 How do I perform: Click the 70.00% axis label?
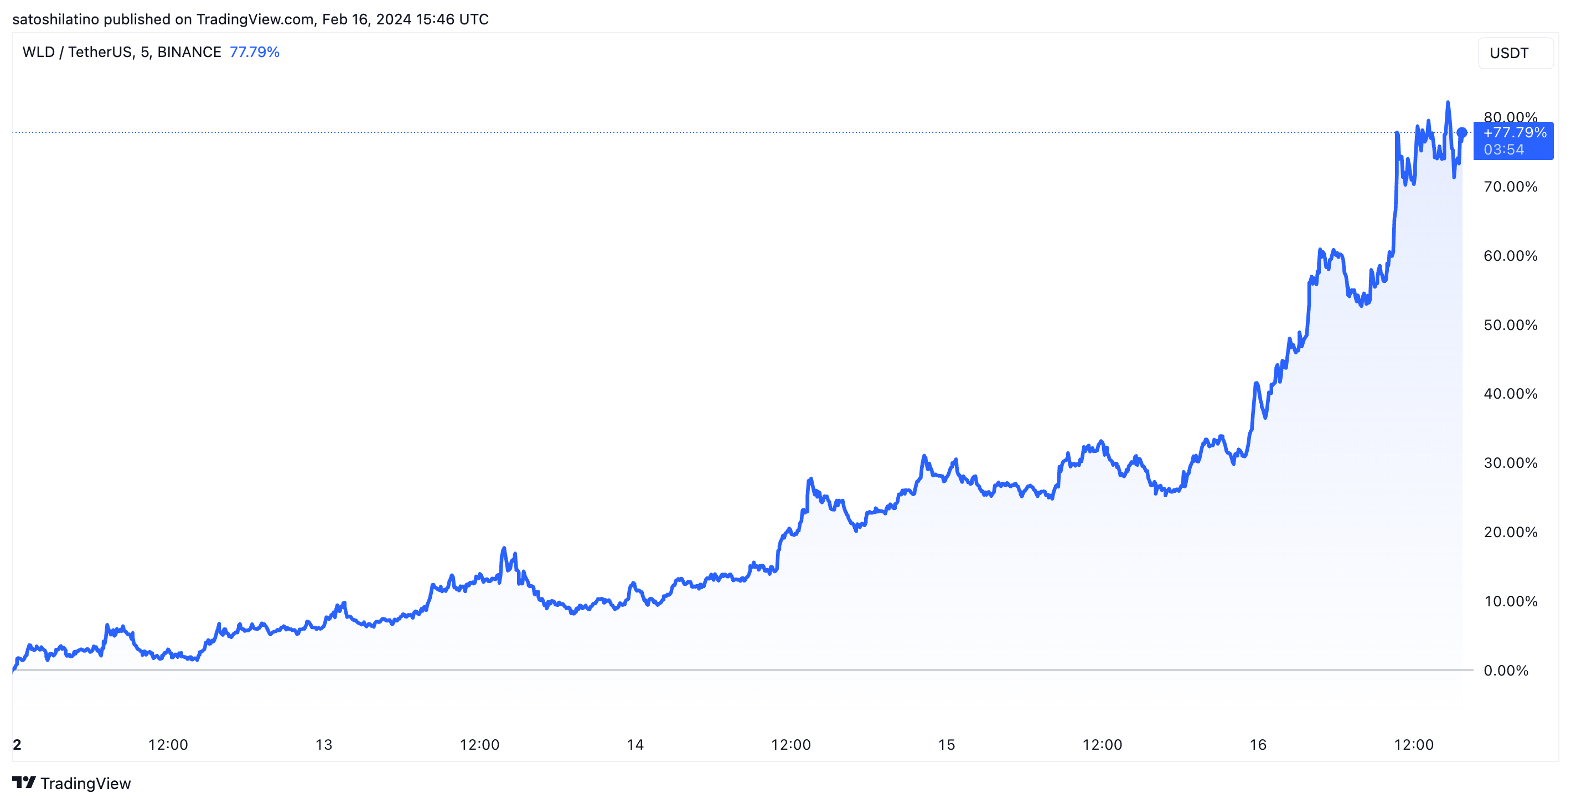(x=1510, y=187)
